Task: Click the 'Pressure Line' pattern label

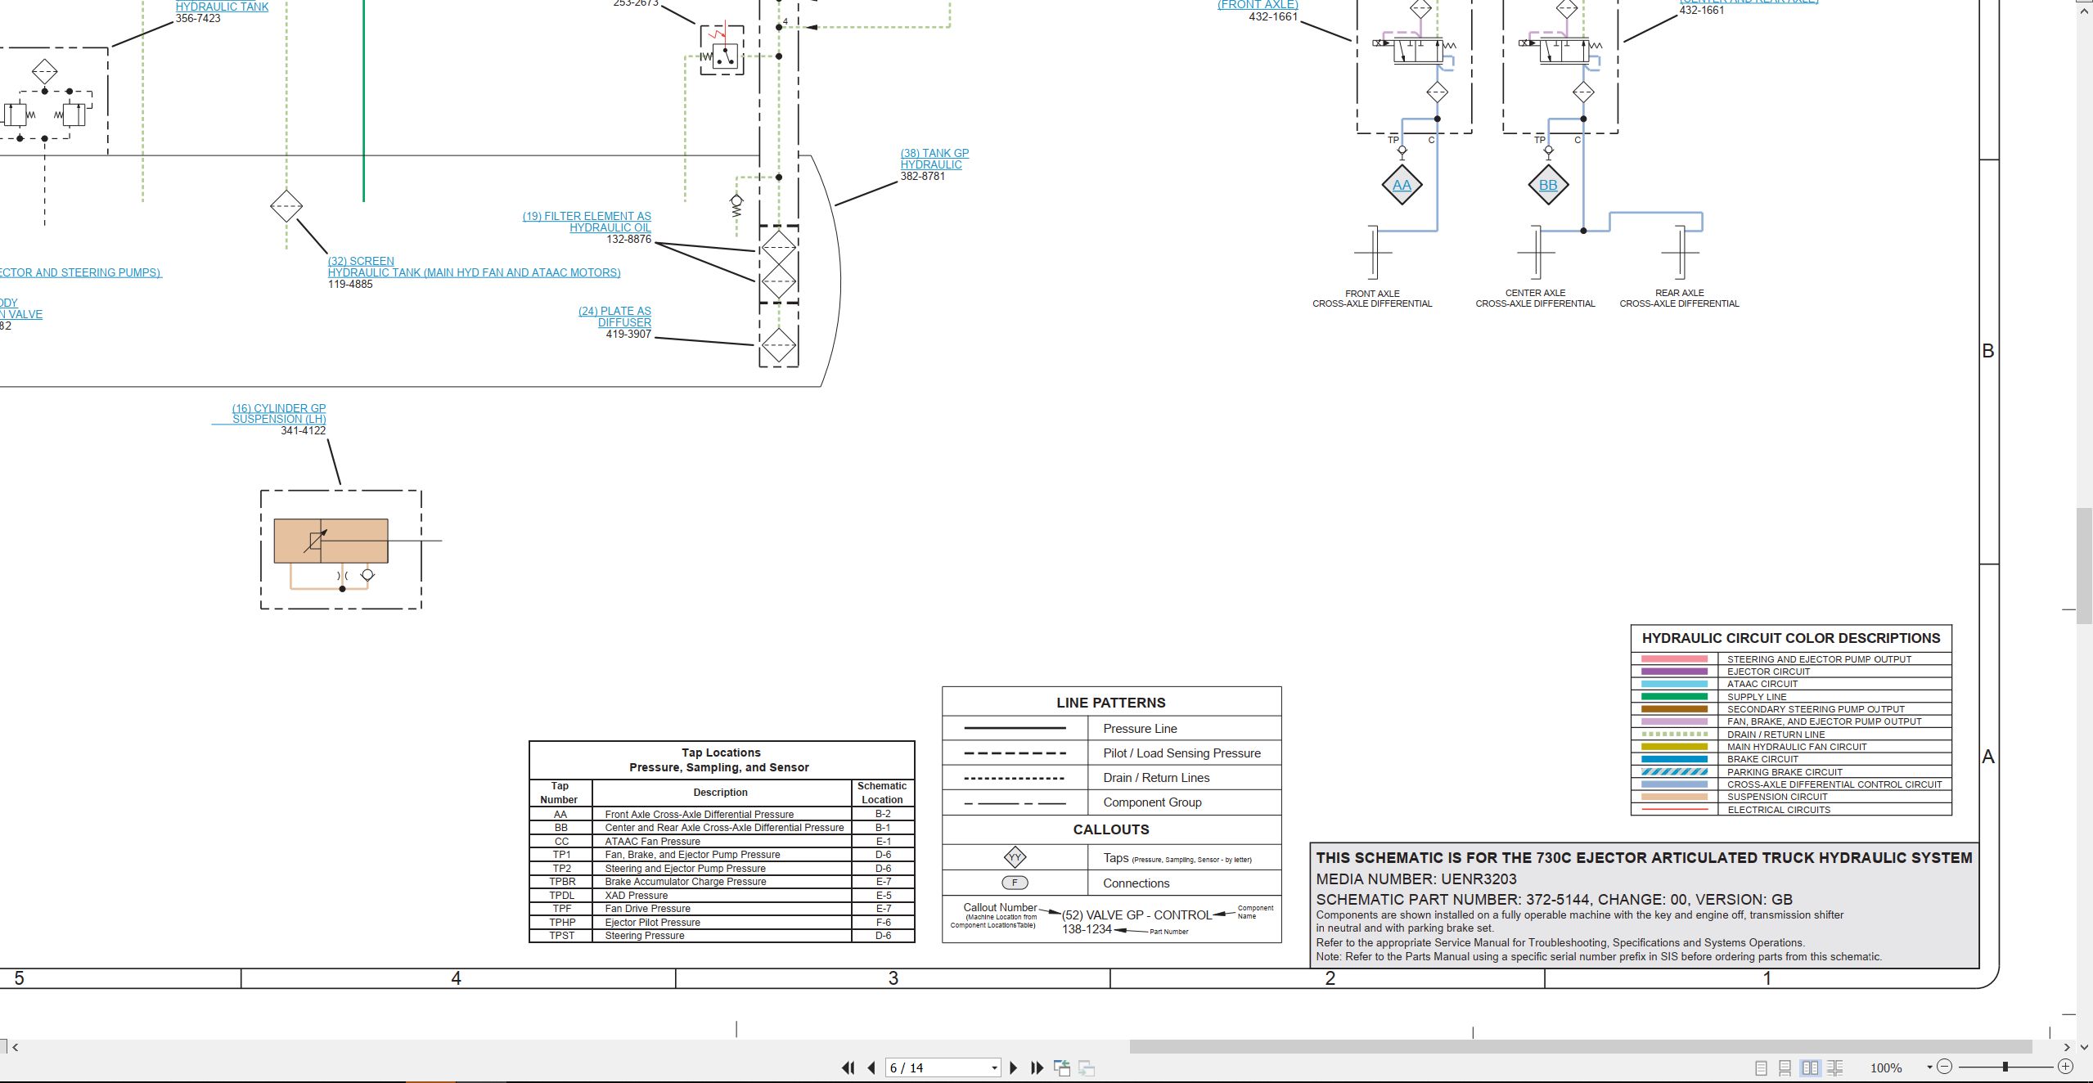Action: (x=1140, y=728)
